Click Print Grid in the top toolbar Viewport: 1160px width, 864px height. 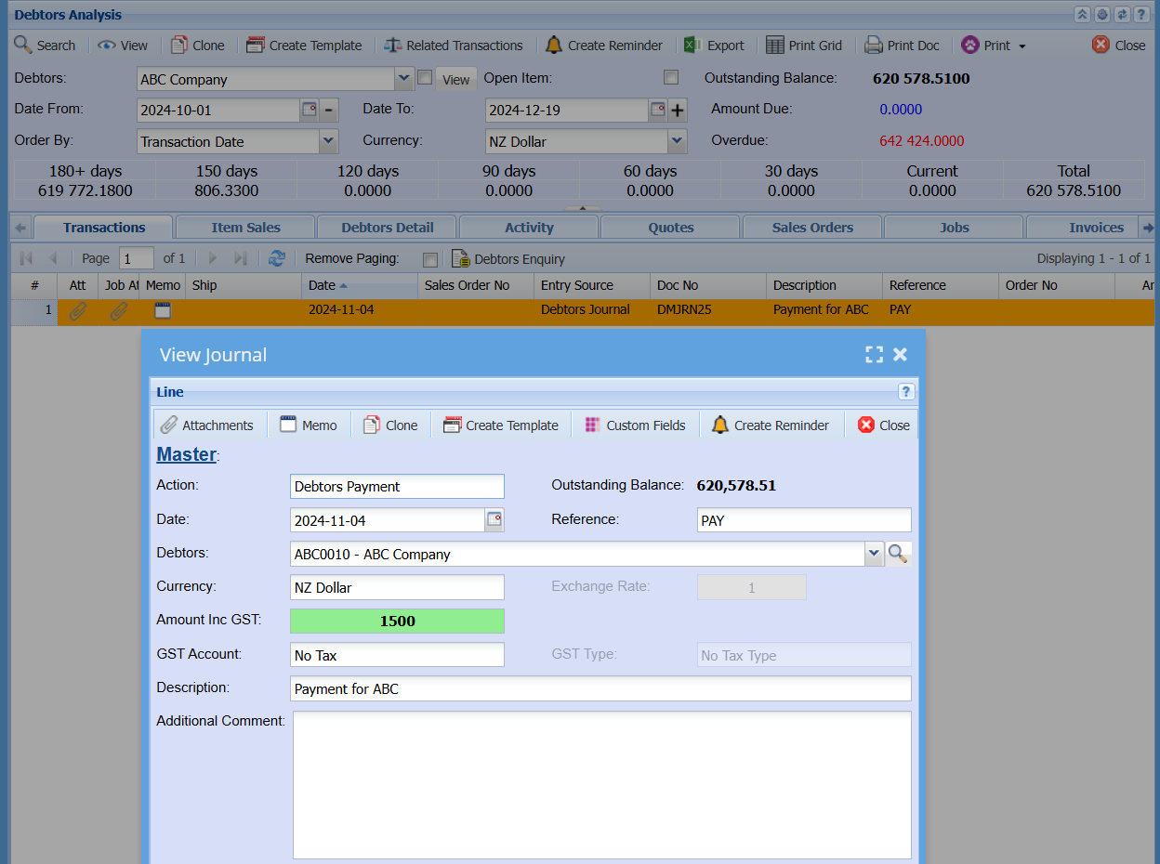click(804, 45)
